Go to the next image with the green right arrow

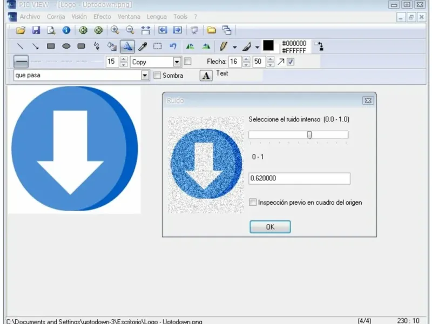click(x=98, y=30)
